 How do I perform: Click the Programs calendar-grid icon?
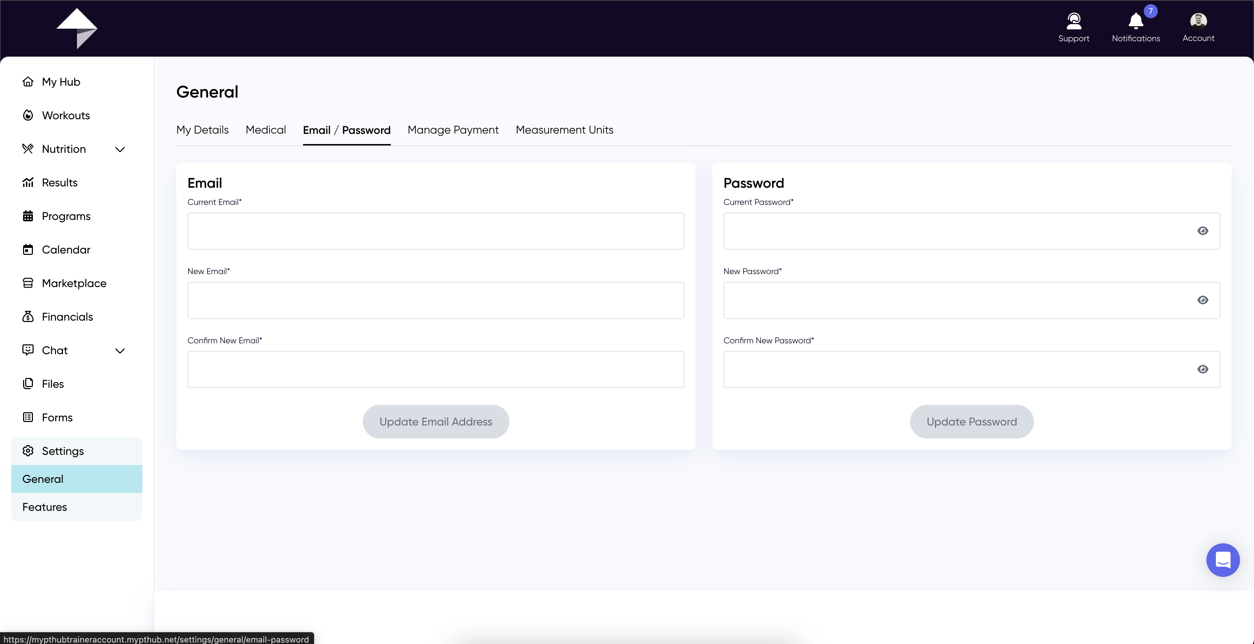28,215
